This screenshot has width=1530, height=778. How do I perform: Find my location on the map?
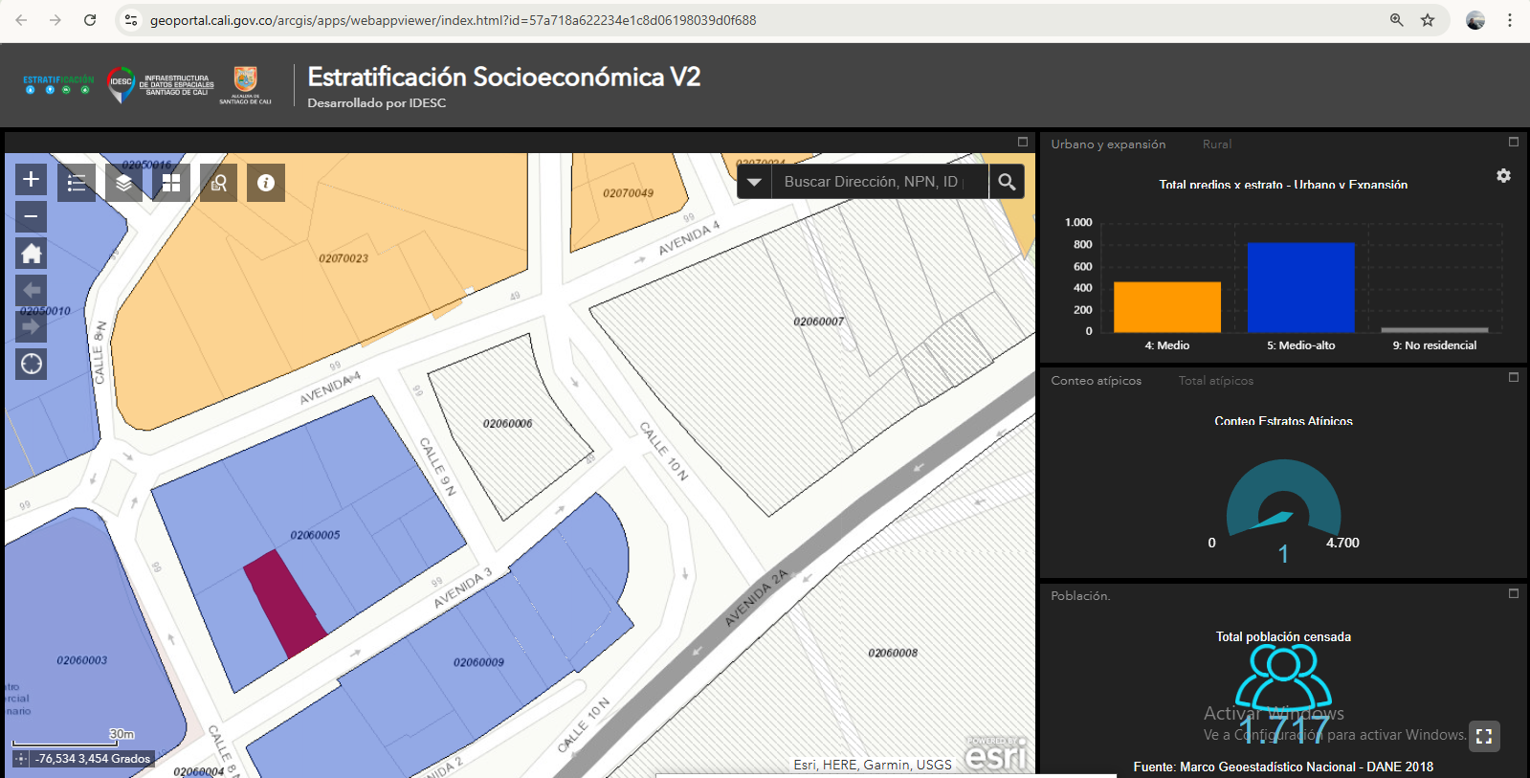pos(31,364)
